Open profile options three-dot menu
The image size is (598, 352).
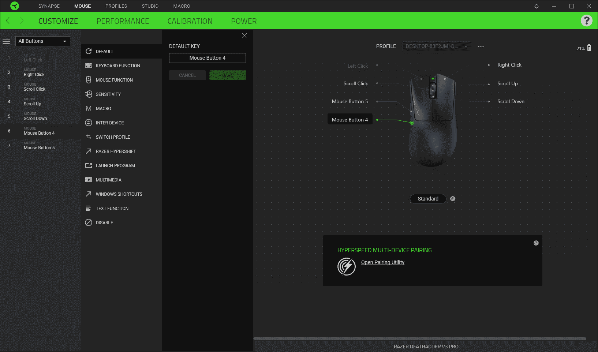[x=481, y=46]
